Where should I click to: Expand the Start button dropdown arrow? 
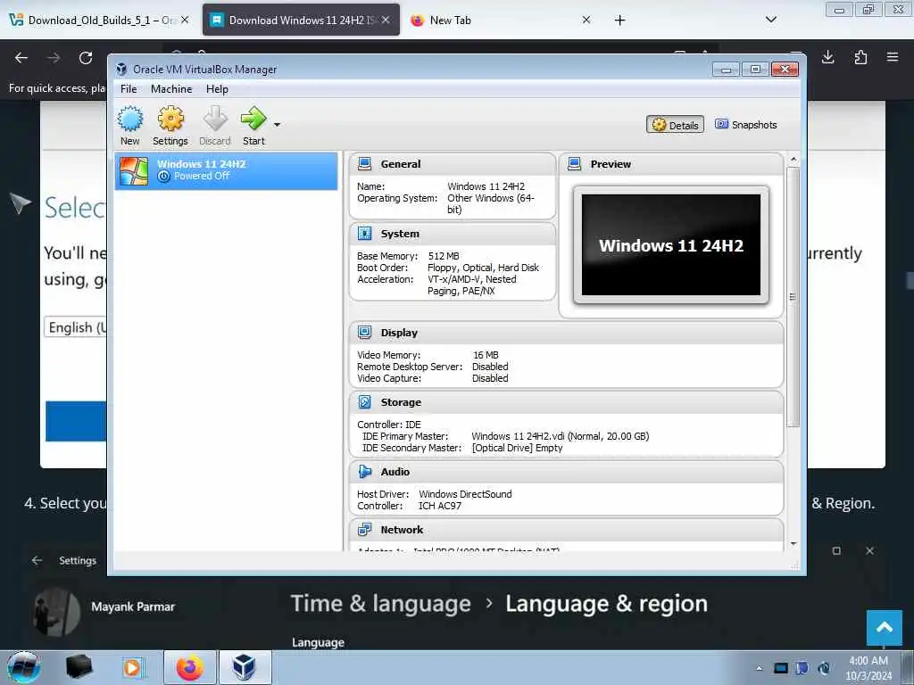click(277, 125)
